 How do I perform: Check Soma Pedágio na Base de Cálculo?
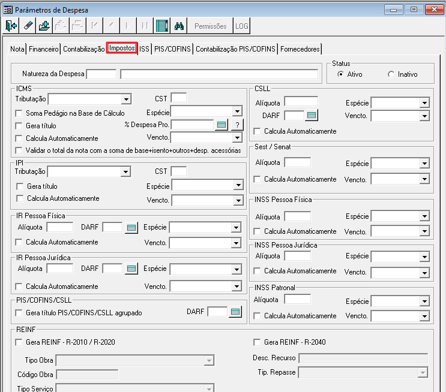point(19,113)
